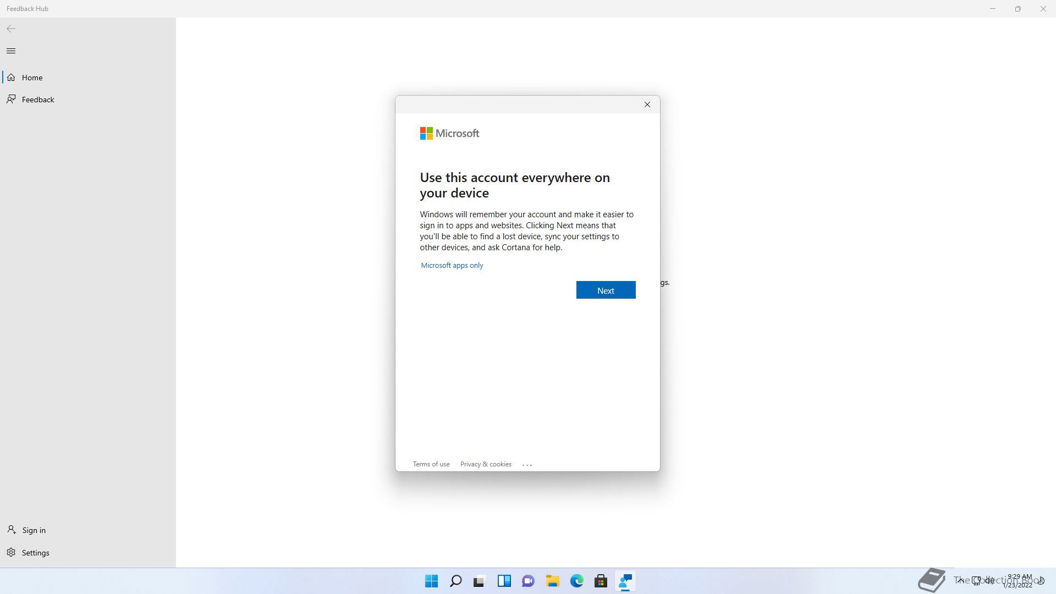
Task: Open Task View from the taskbar
Action: (x=480, y=581)
